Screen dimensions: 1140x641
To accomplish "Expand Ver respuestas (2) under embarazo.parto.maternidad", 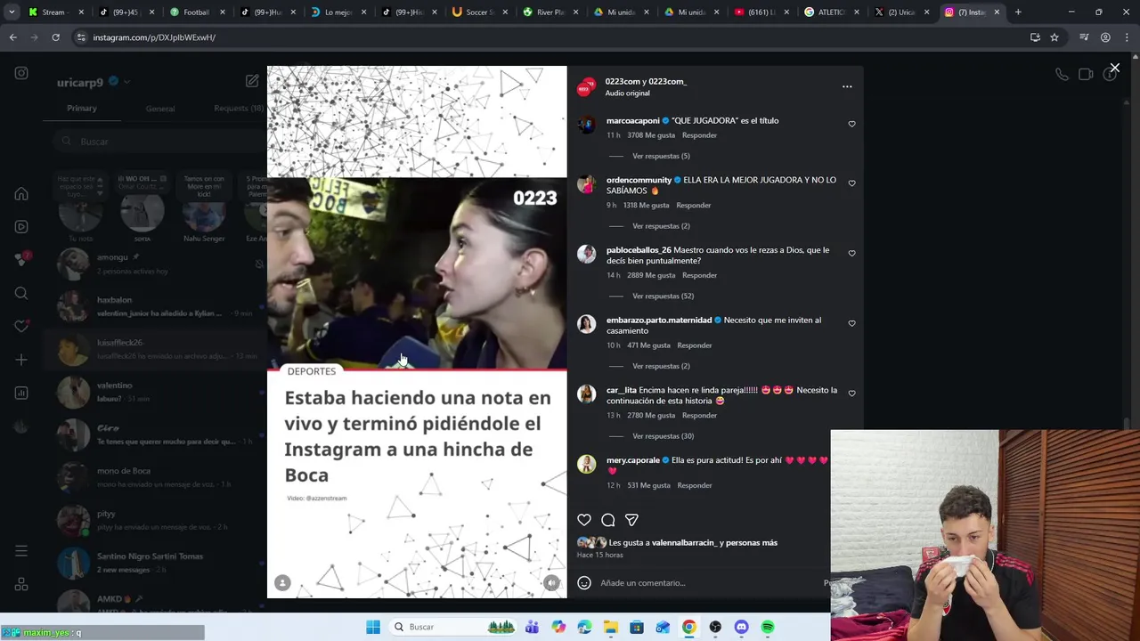I will (x=661, y=366).
